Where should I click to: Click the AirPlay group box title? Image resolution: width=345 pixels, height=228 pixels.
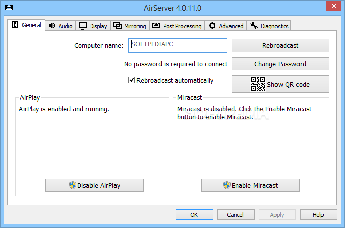(x=30, y=98)
